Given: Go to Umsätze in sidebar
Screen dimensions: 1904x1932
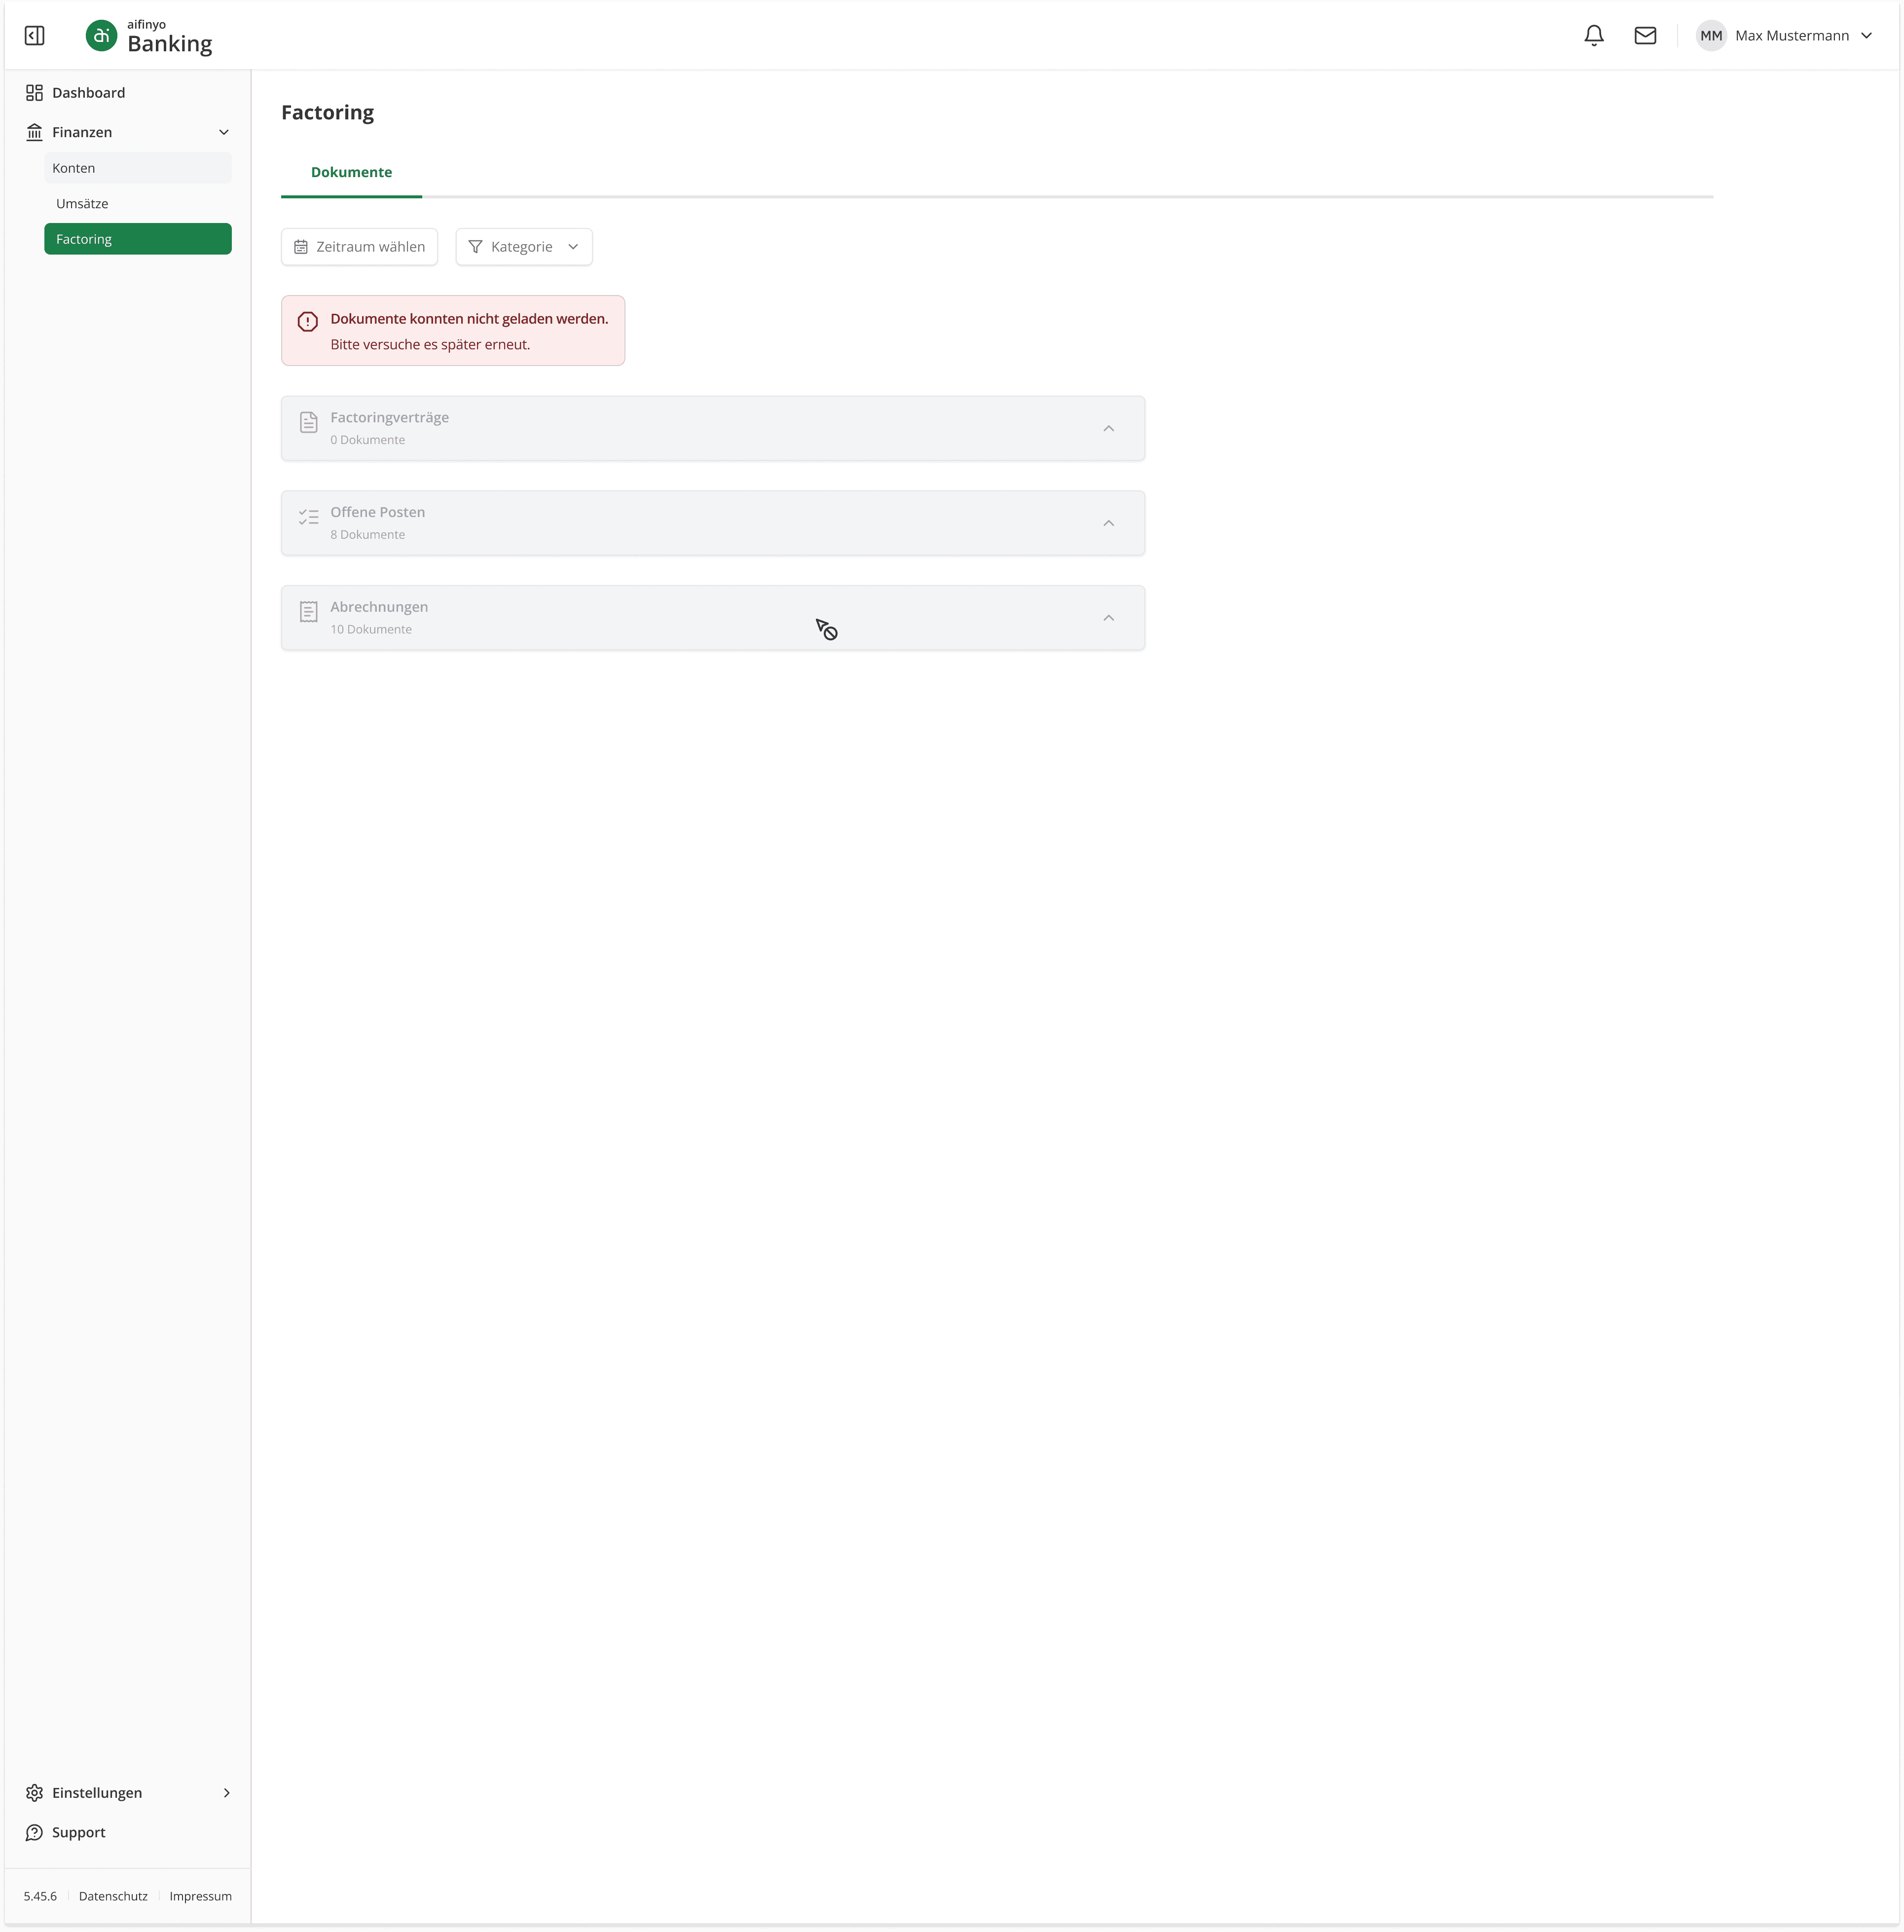Looking at the screenshot, I should pos(82,204).
